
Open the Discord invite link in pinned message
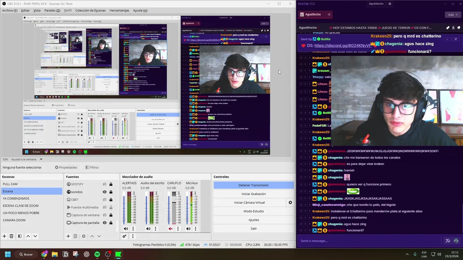pyautogui.click(x=343, y=45)
